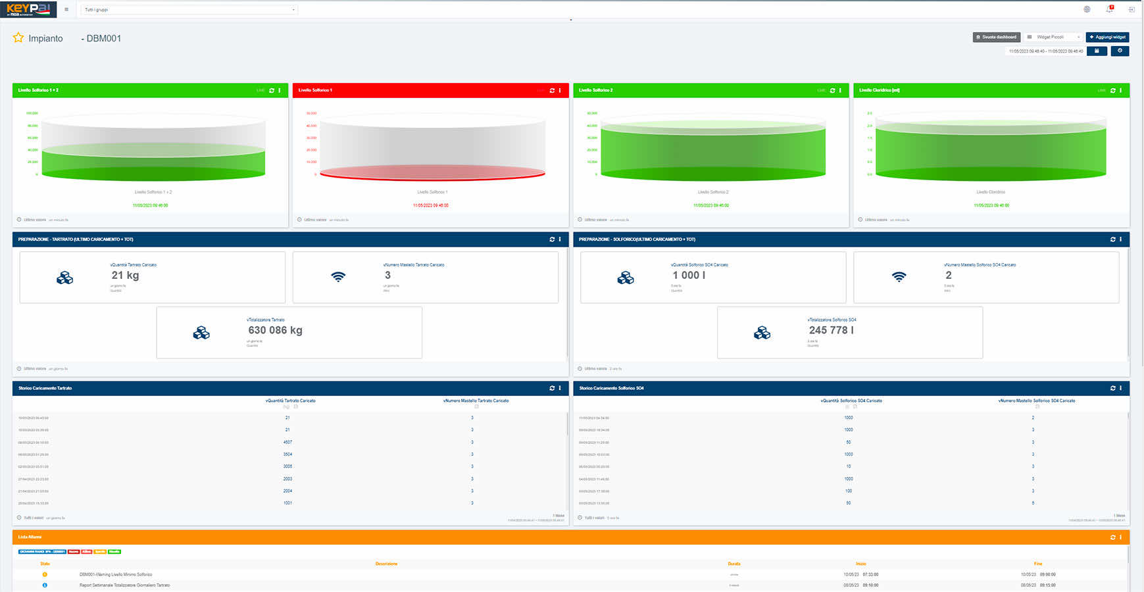Refresh the Storico Caricamento Tartrato table
Image resolution: width=1144 pixels, height=592 pixels.
pos(552,388)
